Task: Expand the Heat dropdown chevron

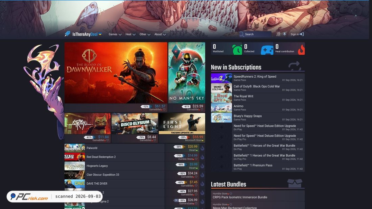Action: click(x=134, y=34)
